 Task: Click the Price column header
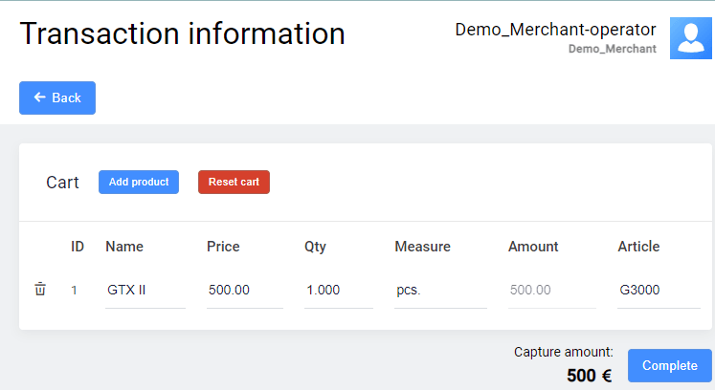click(x=223, y=247)
